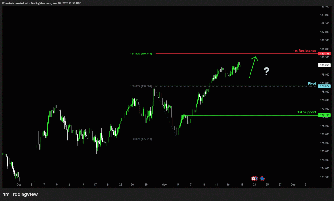
Task: Open the Japan flag economic event marker
Action: 253,178
